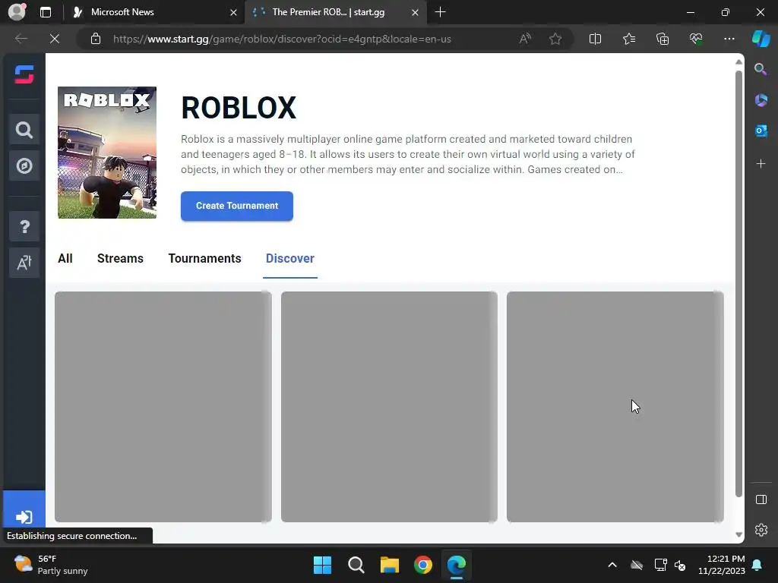Click the page vertical scrollbar
Screen dimensions: 778x583
point(738,284)
